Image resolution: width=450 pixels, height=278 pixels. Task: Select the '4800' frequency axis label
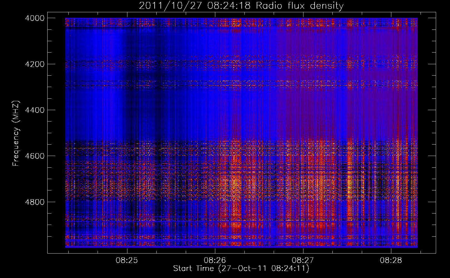click(x=35, y=202)
